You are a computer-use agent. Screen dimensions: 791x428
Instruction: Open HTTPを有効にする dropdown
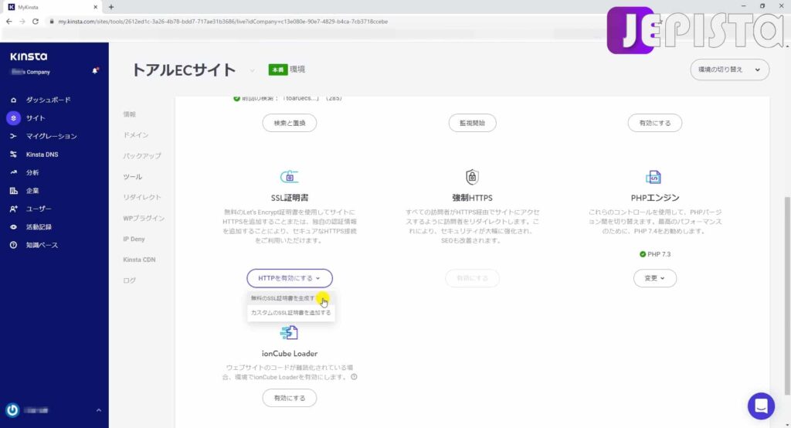(290, 278)
